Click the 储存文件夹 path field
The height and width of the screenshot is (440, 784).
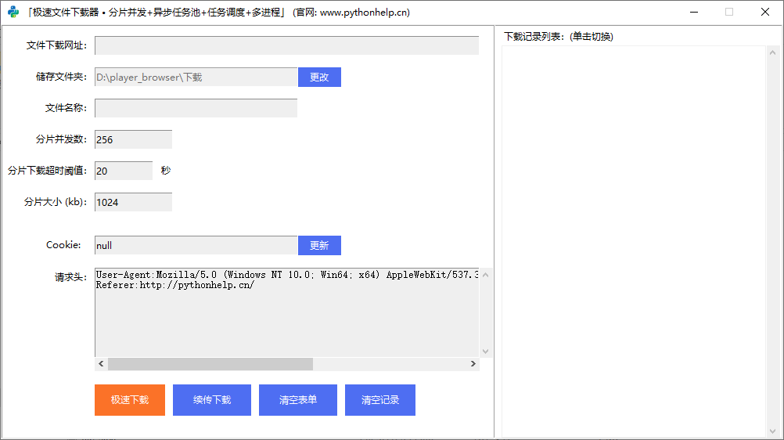[196, 77]
